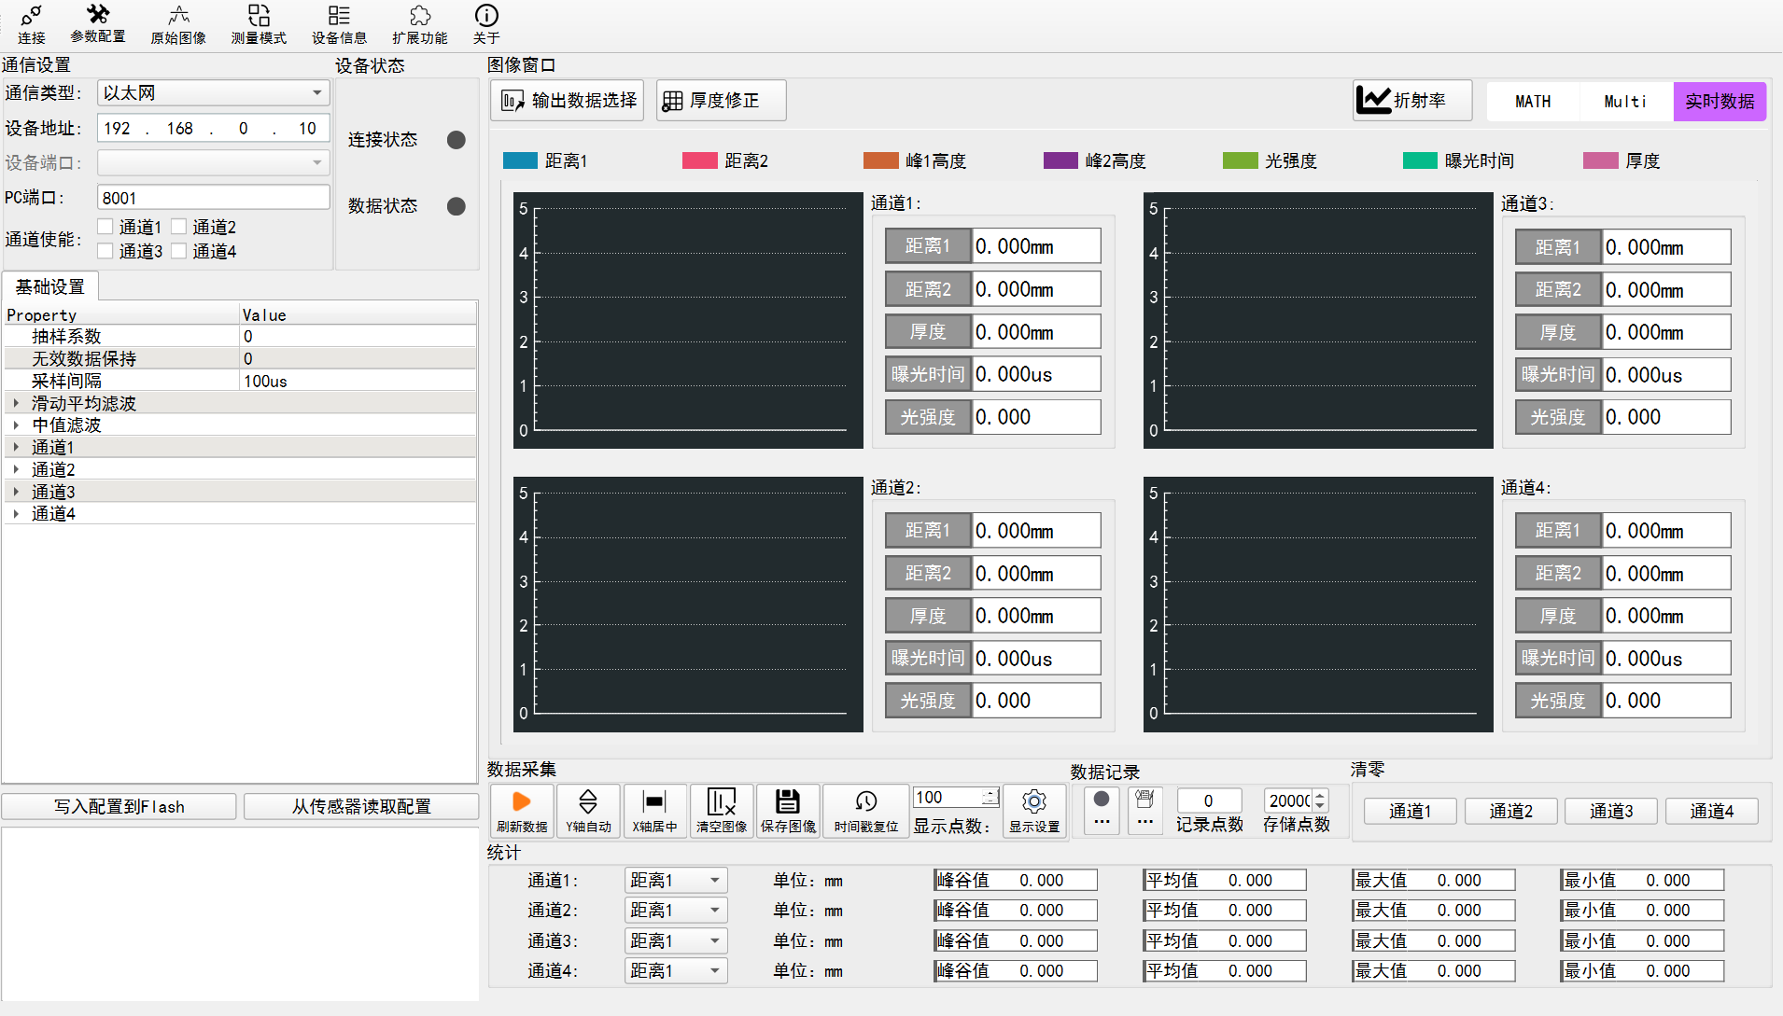
Task: Click the 厚度修正 thickness correction button
Action: pos(722,100)
